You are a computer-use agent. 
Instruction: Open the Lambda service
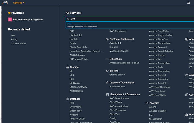(x=74, y=39)
